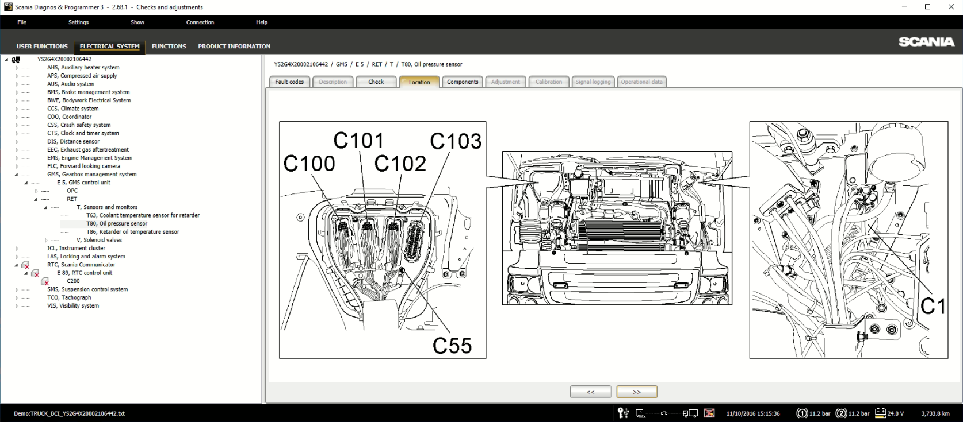The height and width of the screenshot is (422, 963).
Task: Click the circuit 1 pressure icon in status bar
Action: pyautogui.click(x=802, y=413)
